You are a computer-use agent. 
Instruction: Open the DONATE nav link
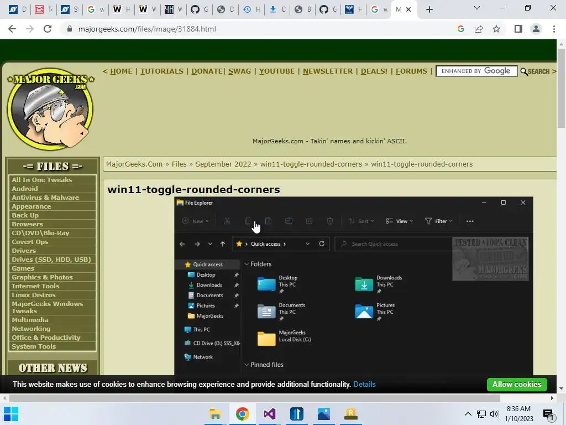pos(207,71)
